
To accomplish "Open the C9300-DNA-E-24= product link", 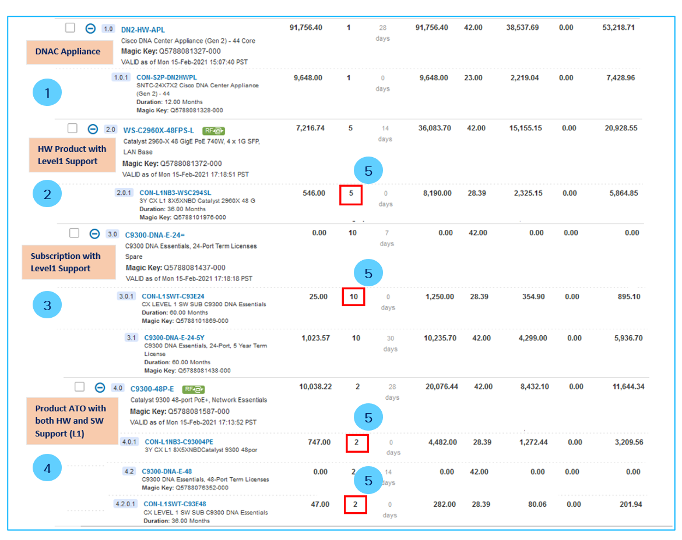I will pyautogui.click(x=155, y=235).
